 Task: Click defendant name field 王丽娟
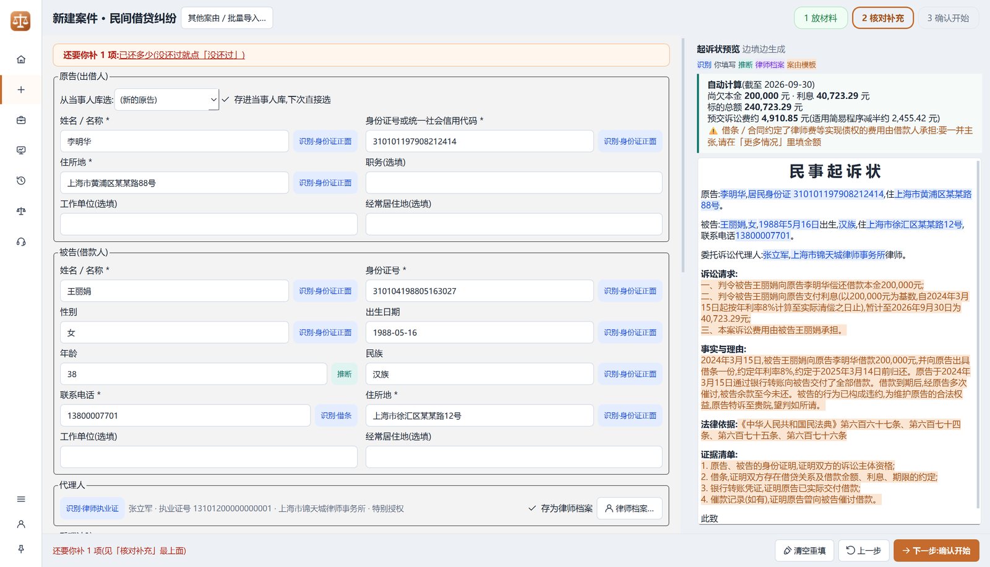click(174, 291)
